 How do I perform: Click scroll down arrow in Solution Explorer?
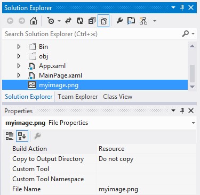pos(192,87)
